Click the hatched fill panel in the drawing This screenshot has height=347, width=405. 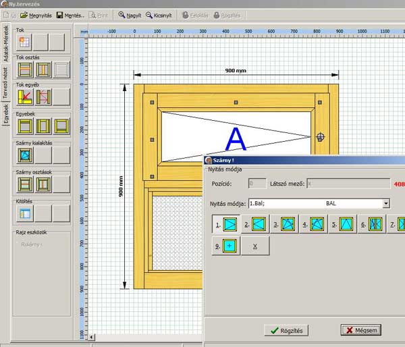tap(177, 233)
